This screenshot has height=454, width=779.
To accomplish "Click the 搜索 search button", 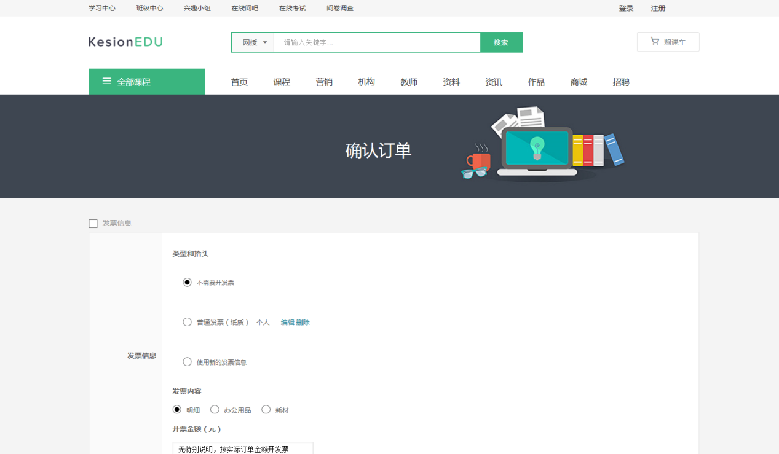I will (x=501, y=42).
